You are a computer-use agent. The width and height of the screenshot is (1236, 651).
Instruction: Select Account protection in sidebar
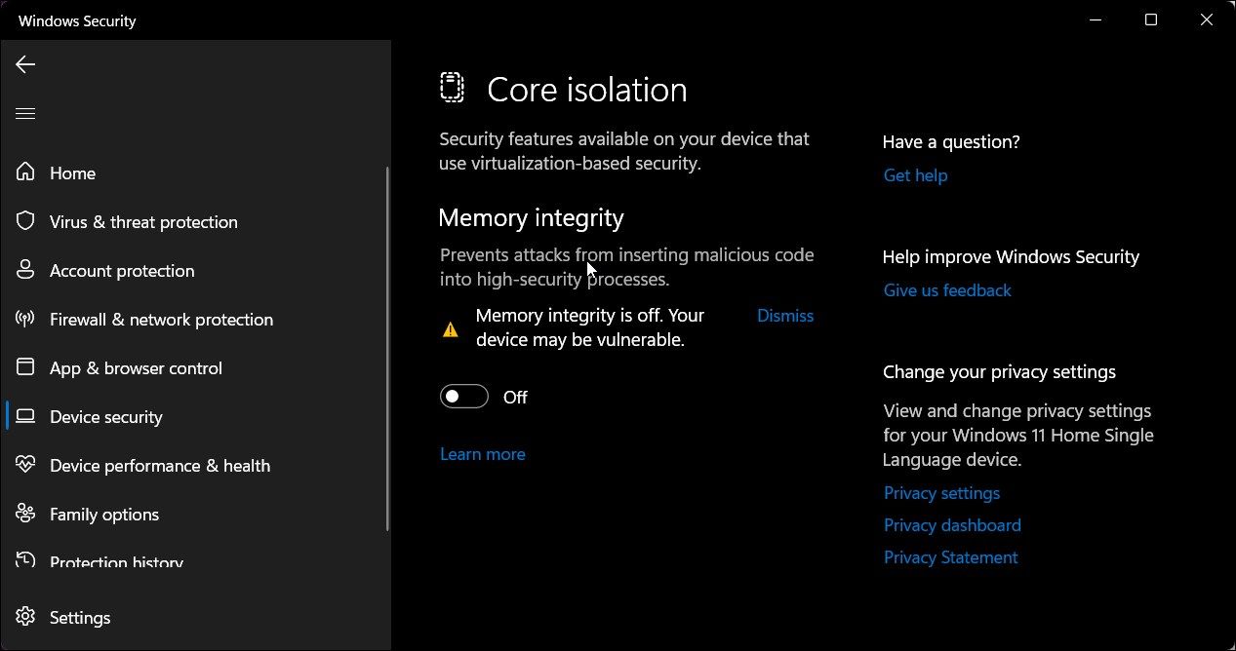tap(122, 271)
